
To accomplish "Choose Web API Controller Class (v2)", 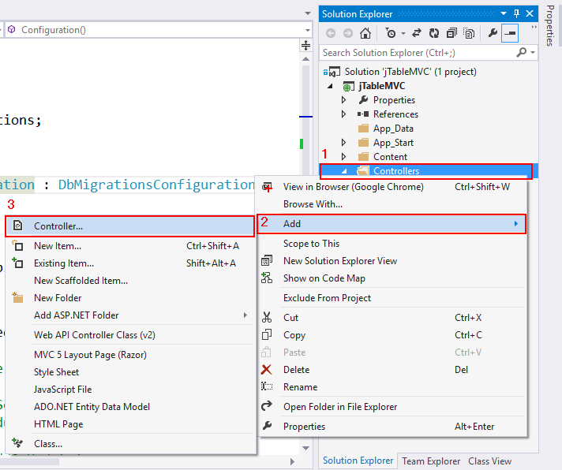I will pos(129,335).
